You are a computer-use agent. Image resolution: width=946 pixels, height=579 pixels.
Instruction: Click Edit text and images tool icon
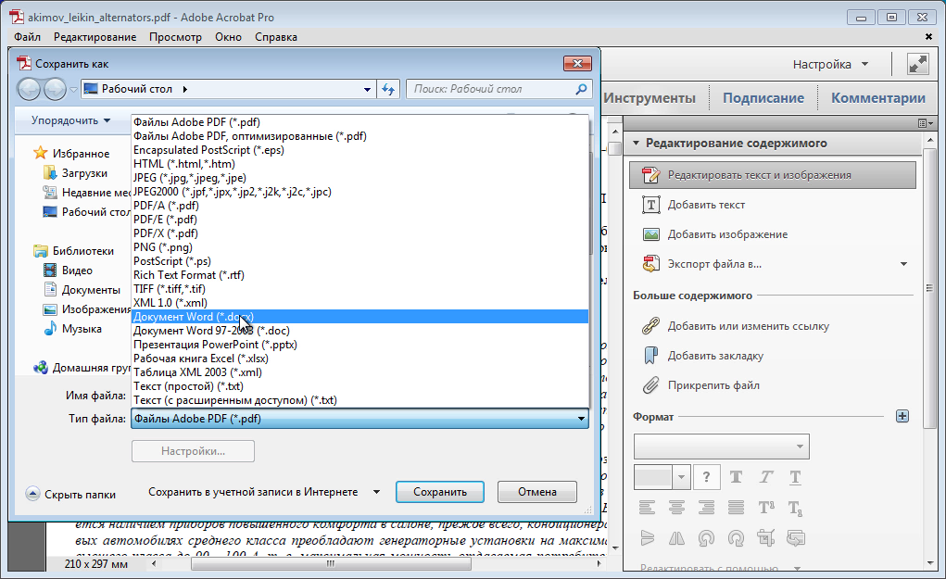(650, 175)
